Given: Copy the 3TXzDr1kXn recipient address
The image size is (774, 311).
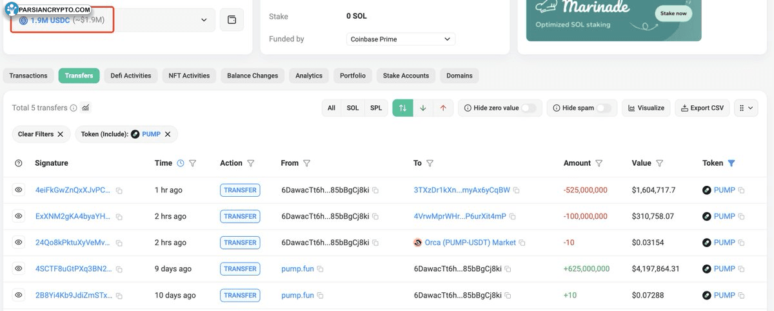Looking at the screenshot, I should tap(517, 190).
